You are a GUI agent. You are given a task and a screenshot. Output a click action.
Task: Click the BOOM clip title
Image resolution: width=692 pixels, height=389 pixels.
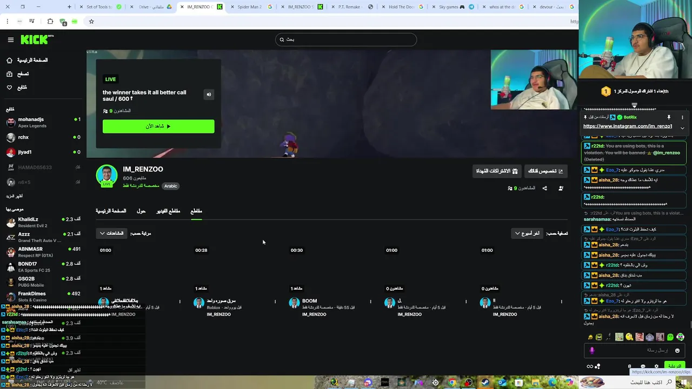[310, 301]
